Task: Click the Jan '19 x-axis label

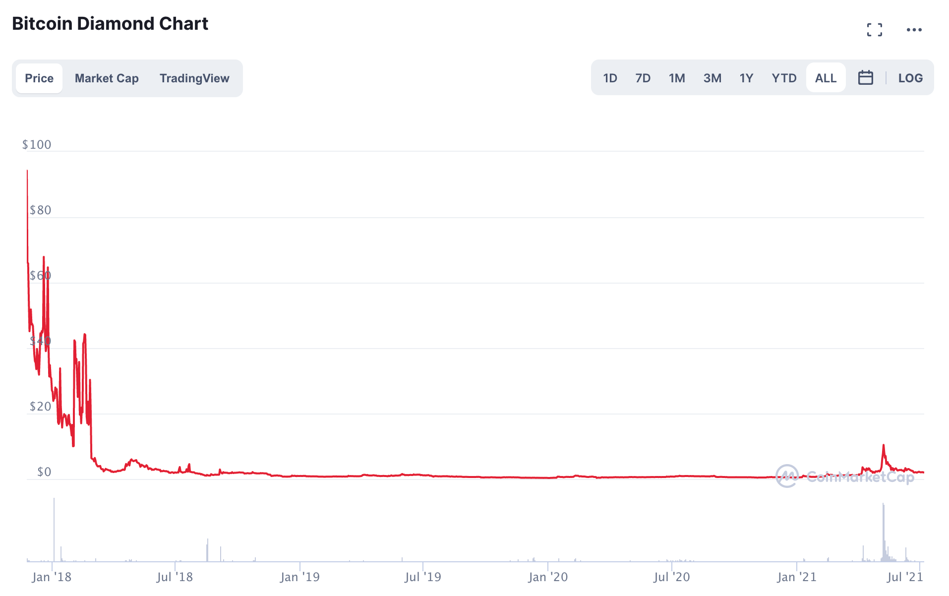Action: (x=299, y=577)
